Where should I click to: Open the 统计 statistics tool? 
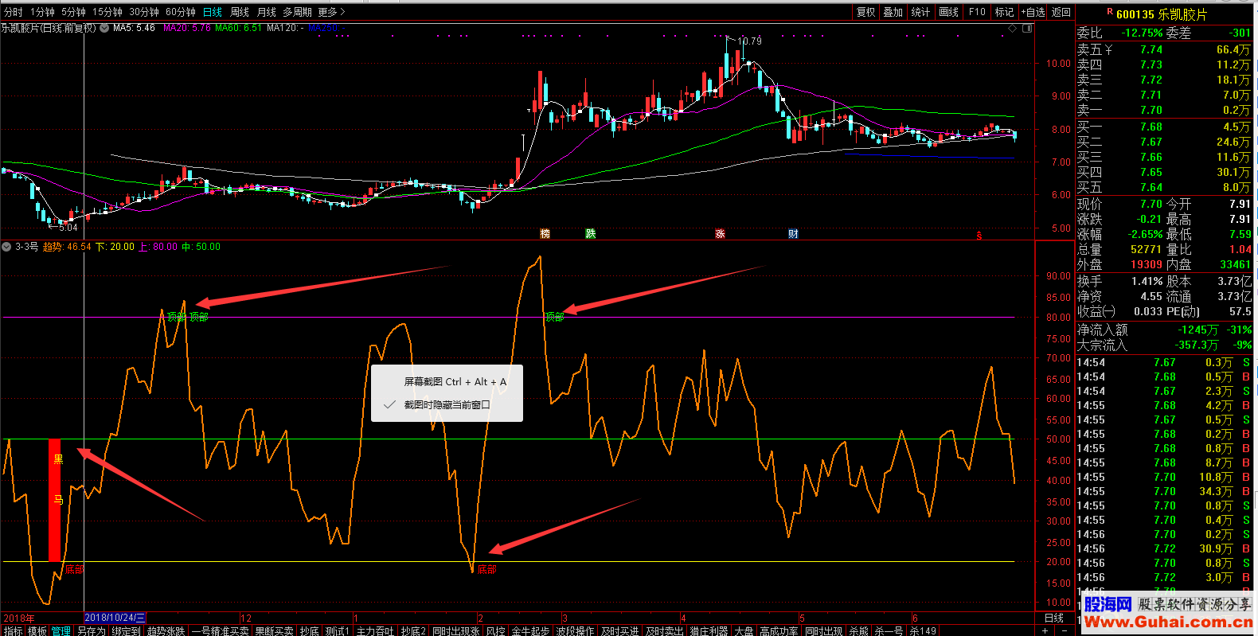tap(920, 12)
